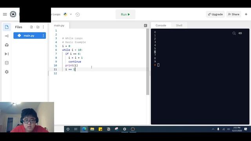Open OBS Studio from taskbar
The height and width of the screenshot is (141, 251).
coord(133,129)
